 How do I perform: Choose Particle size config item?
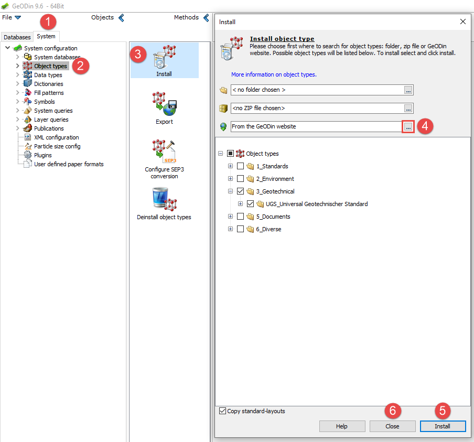pyautogui.click(x=57, y=146)
